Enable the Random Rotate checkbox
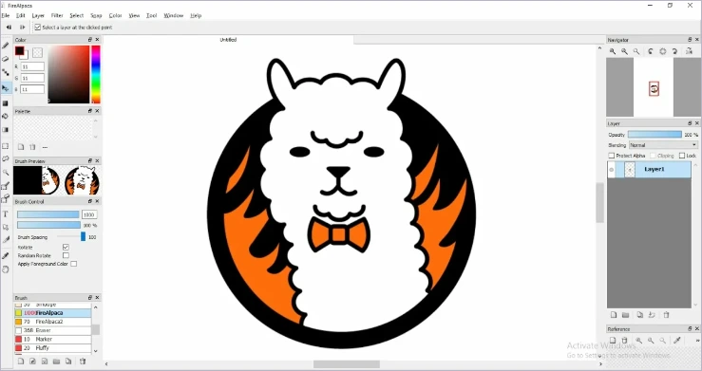The height and width of the screenshot is (371, 702). tap(66, 255)
